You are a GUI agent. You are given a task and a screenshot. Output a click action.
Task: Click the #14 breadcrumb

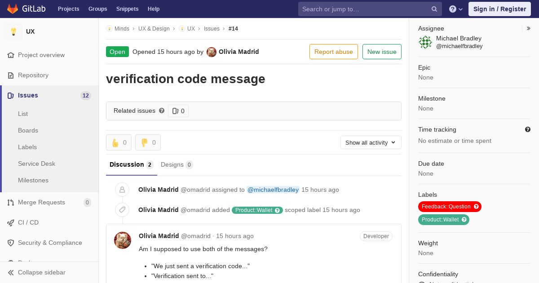pyautogui.click(x=233, y=28)
